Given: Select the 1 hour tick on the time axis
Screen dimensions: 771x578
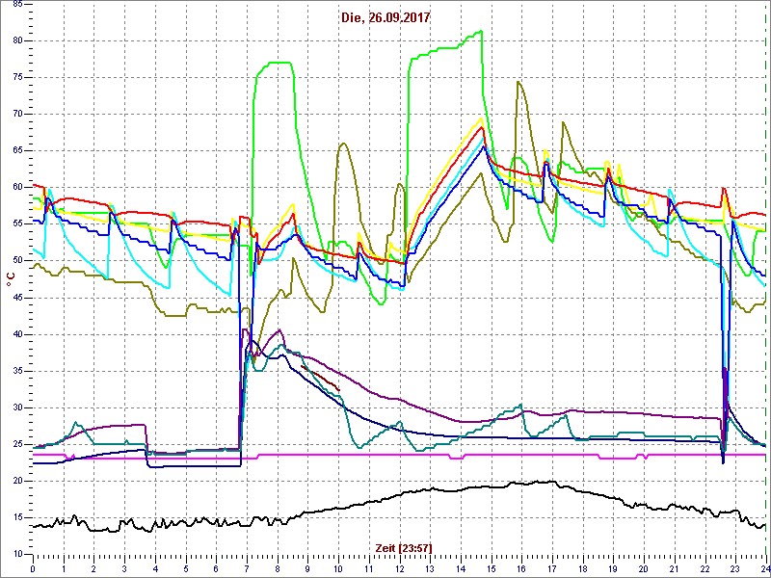Looking at the screenshot, I should [64, 569].
